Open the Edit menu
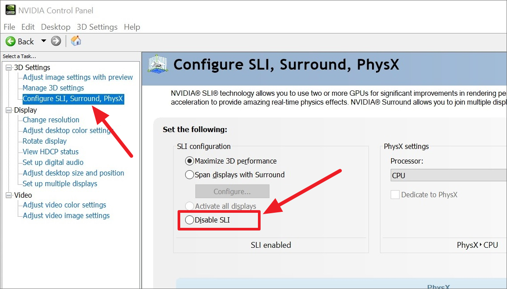The image size is (507, 289). [28, 27]
